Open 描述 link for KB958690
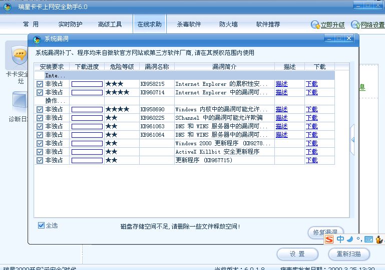Viewport: 385px width, 270px height. pyautogui.click(x=282, y=109)
